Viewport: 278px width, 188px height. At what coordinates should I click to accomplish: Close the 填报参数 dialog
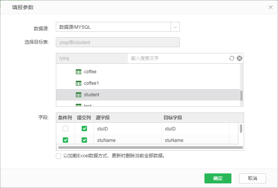tap(270, 7)
